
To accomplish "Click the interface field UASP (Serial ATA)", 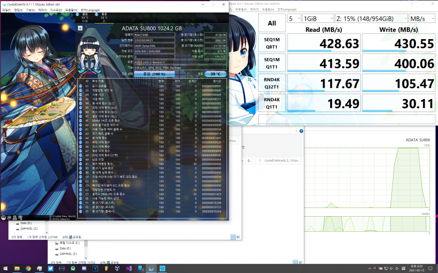I will tap(154, 45).
